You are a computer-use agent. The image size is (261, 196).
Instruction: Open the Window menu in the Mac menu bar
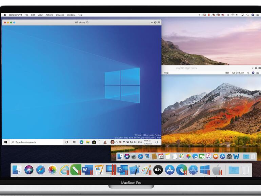pyautogui.click(x=71, y=15)
